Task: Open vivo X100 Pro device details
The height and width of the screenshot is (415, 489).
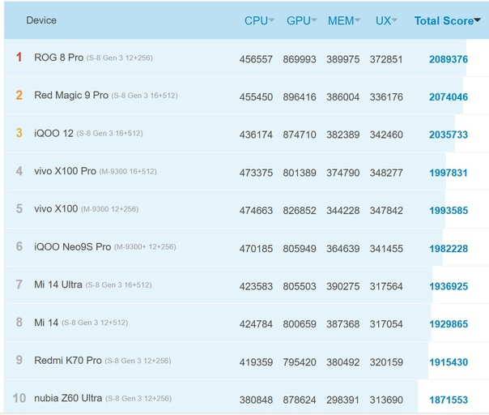Action: point(65,171)
